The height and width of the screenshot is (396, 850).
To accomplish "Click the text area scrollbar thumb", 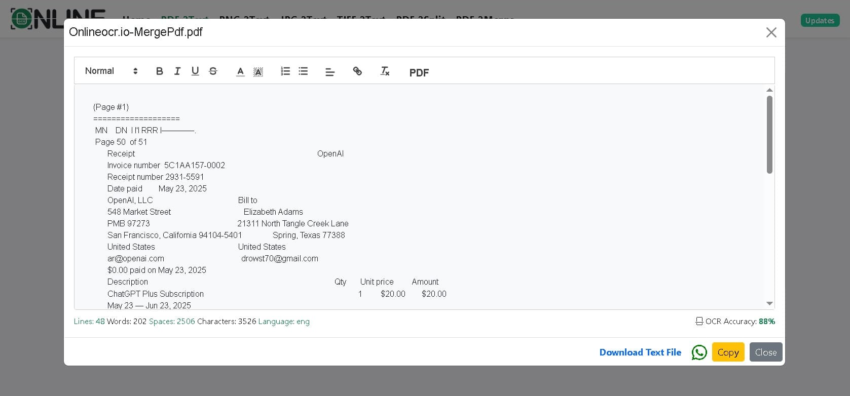I will (x=769, y=135).
